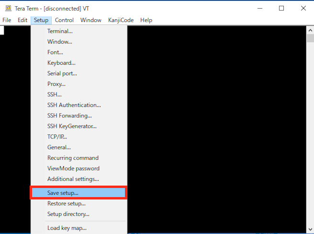Viewport: 314px width, 234px height.
Task: Select Load key map... entry
Action: (x=67, y=228)
